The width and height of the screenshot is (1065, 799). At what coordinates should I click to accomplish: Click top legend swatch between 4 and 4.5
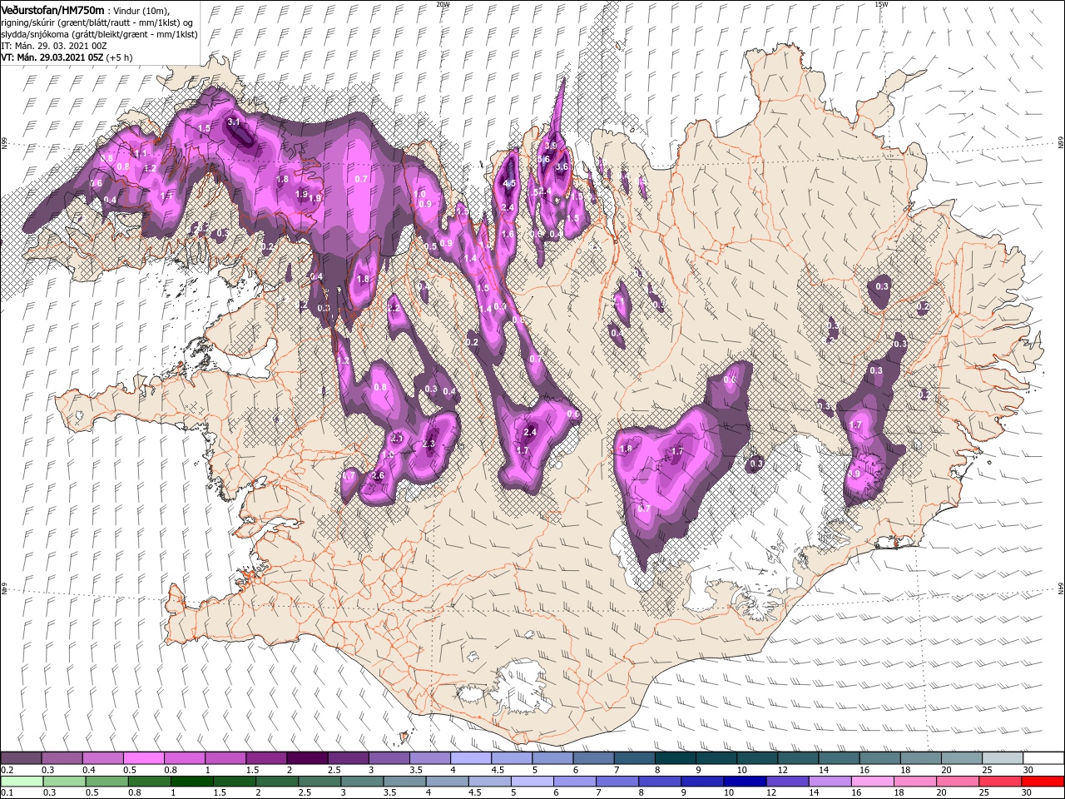(x=471, y=758)
